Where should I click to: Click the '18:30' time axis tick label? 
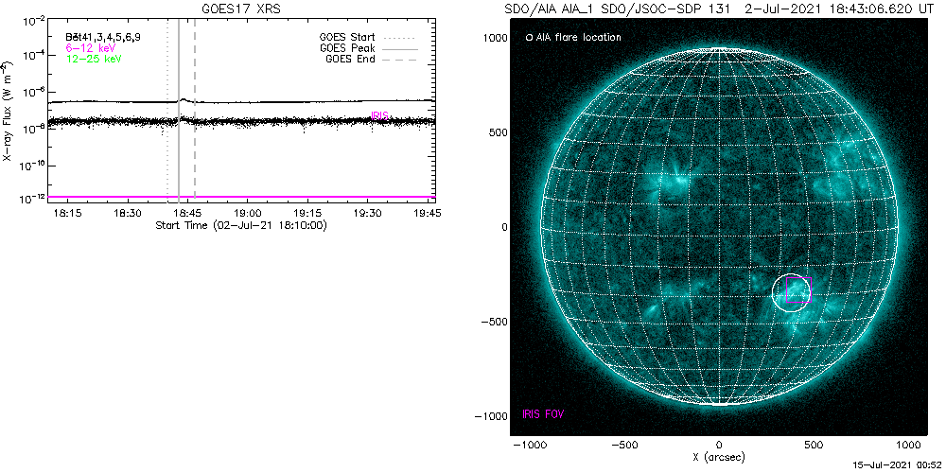click(128, 214)
